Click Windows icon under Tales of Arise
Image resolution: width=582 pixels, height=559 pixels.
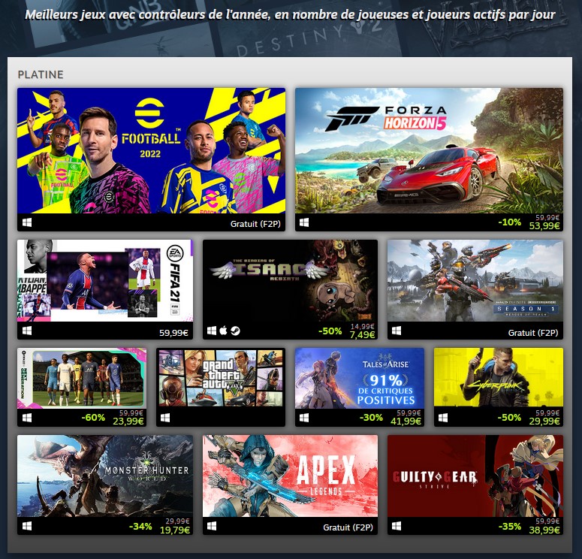coord(304,418)
